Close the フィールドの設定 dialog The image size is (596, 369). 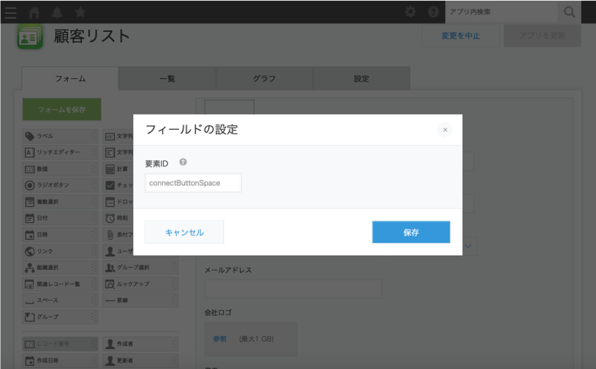445,130
